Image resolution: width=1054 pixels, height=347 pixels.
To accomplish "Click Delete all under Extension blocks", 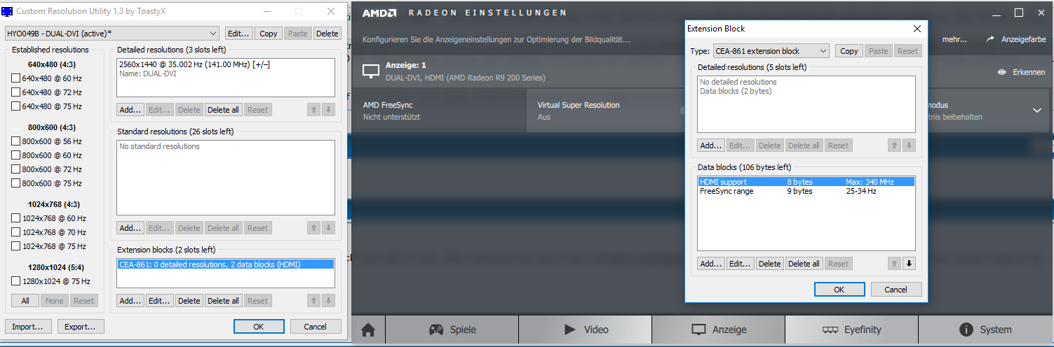I will tap(224, 301).
